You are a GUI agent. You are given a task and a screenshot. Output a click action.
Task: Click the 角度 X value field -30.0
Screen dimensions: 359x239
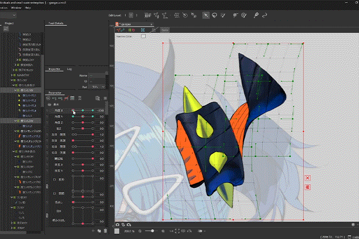point(100,111)
